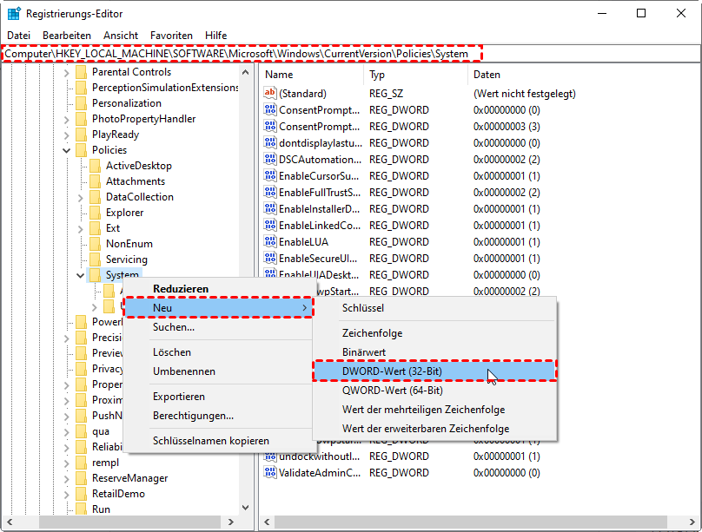Create a new Schlüssel from the submenu
Image resolution: width=702 pixels, height=532 pixels.
[434, 308]
